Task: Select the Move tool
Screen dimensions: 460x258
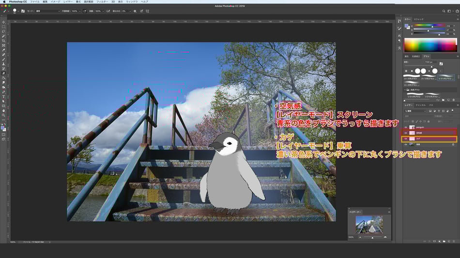Action: [x=3, y=22]
